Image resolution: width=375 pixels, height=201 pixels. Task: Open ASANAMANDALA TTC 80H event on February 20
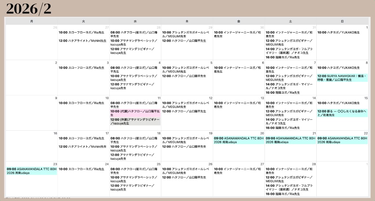pyautogui.click(x=239, y=140)
